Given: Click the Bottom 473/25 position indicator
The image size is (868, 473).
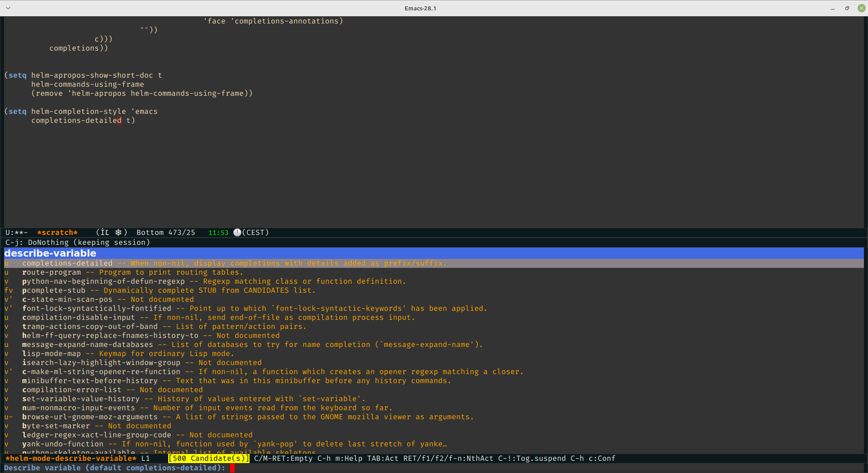Looking at the screenshot, I should tap(165, 232).
